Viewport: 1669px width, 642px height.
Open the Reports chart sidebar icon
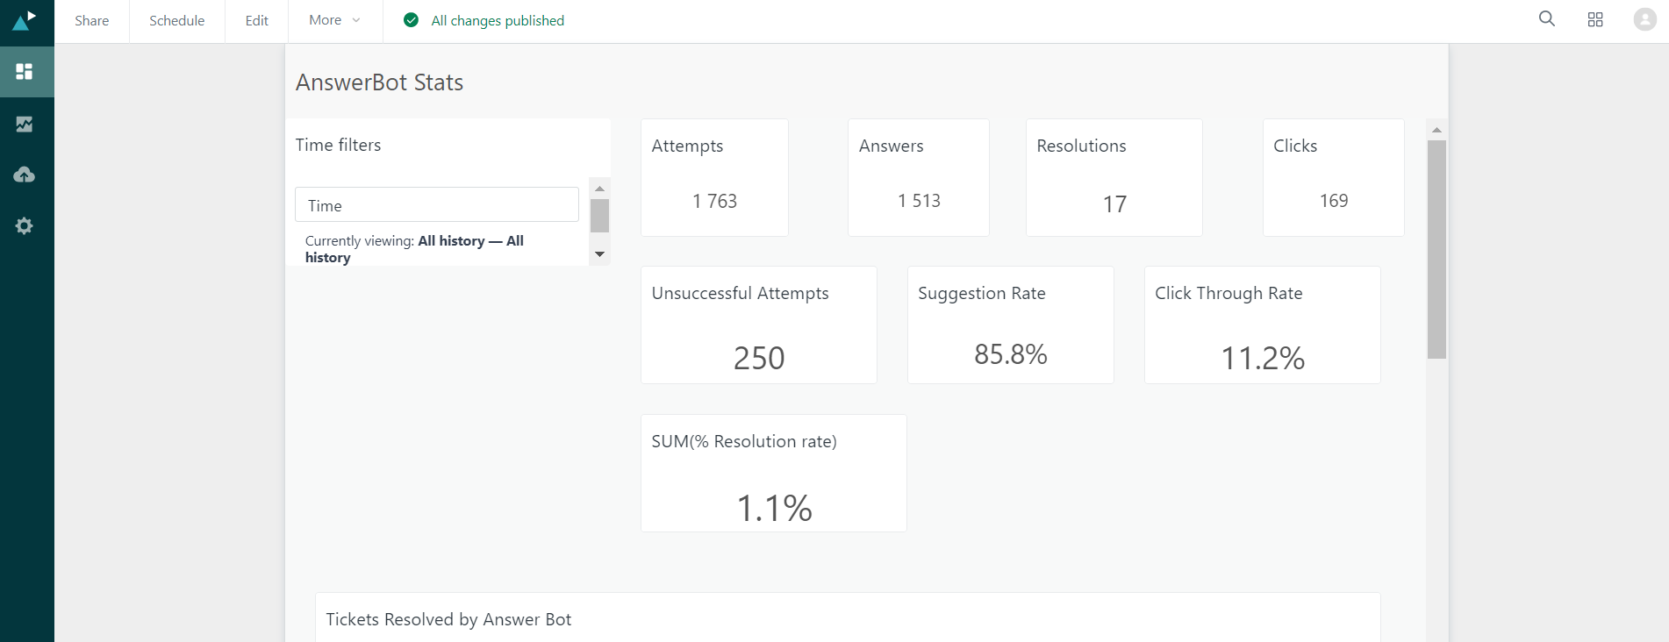click(x=25, y=124)
